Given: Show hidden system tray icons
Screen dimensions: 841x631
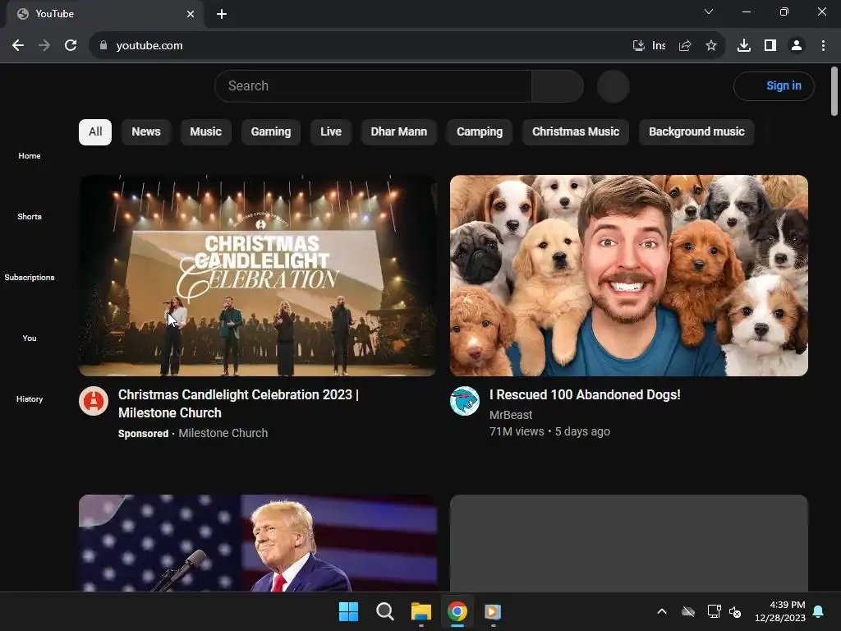Looking at the screenshot, I should click(x=662, y=611).
